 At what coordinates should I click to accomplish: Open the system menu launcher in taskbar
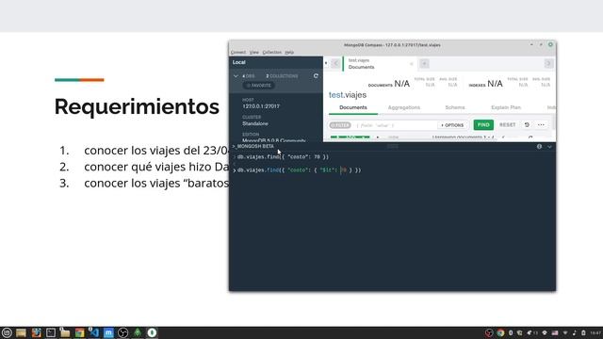click(x=7, y=332)
